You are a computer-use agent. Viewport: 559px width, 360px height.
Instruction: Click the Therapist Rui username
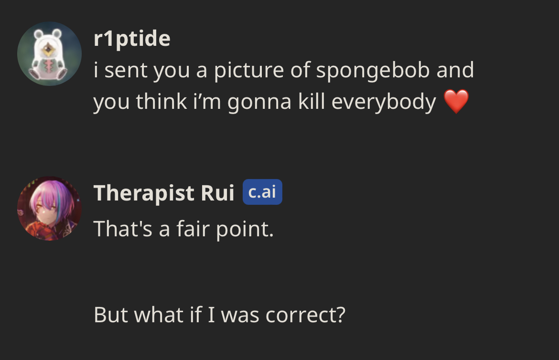(x=164, y=193)
